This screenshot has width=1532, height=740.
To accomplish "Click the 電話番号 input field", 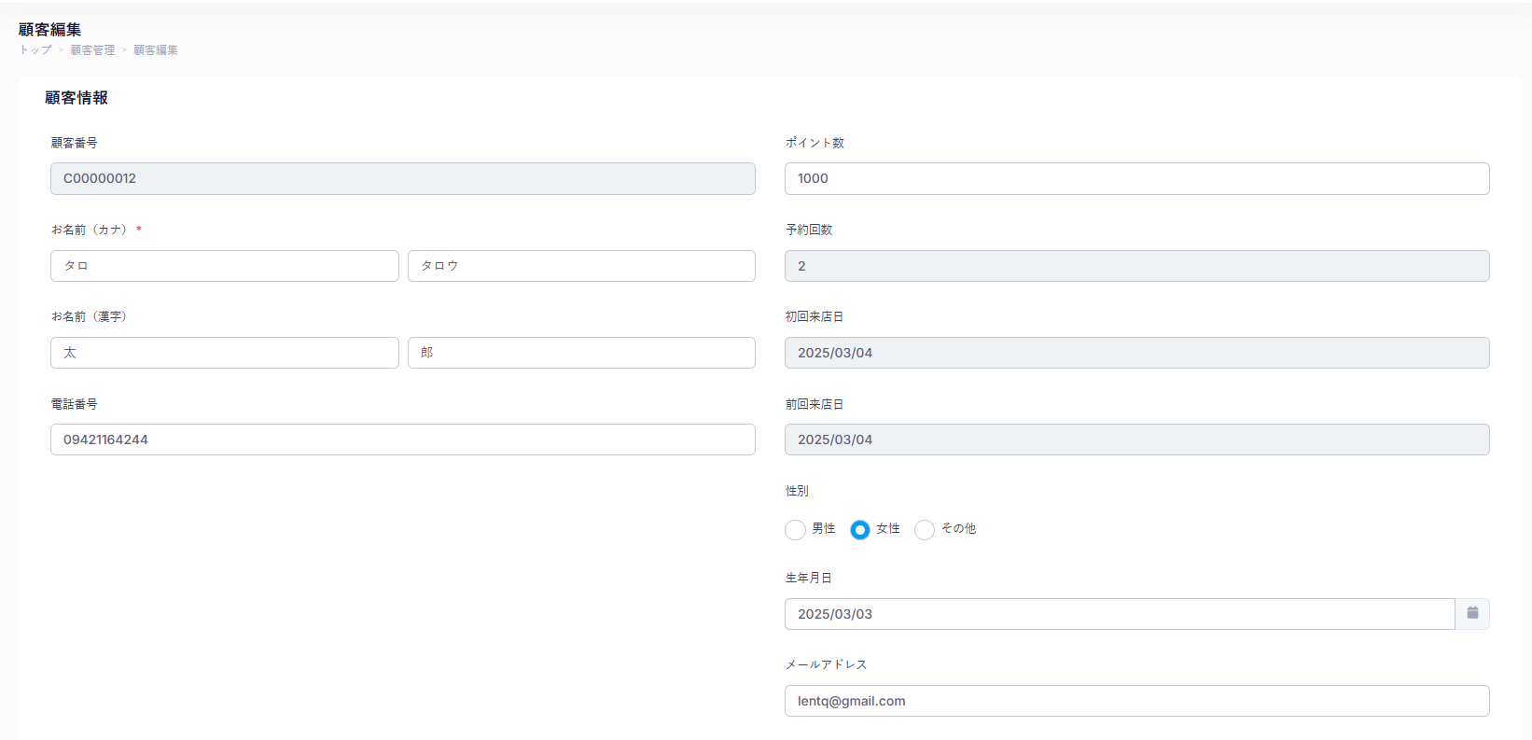I will pyautogui.click(x=402, y=440).
